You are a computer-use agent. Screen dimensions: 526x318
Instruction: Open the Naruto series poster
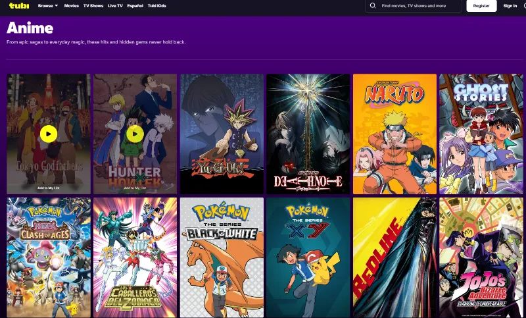pos(394,134)
